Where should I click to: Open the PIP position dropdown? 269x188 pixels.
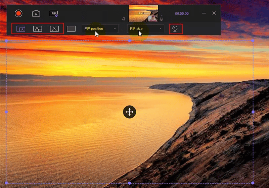(100, 28)
